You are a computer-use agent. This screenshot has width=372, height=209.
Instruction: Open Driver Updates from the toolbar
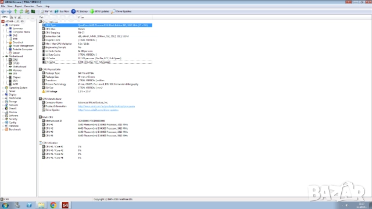tap(121, 12)
